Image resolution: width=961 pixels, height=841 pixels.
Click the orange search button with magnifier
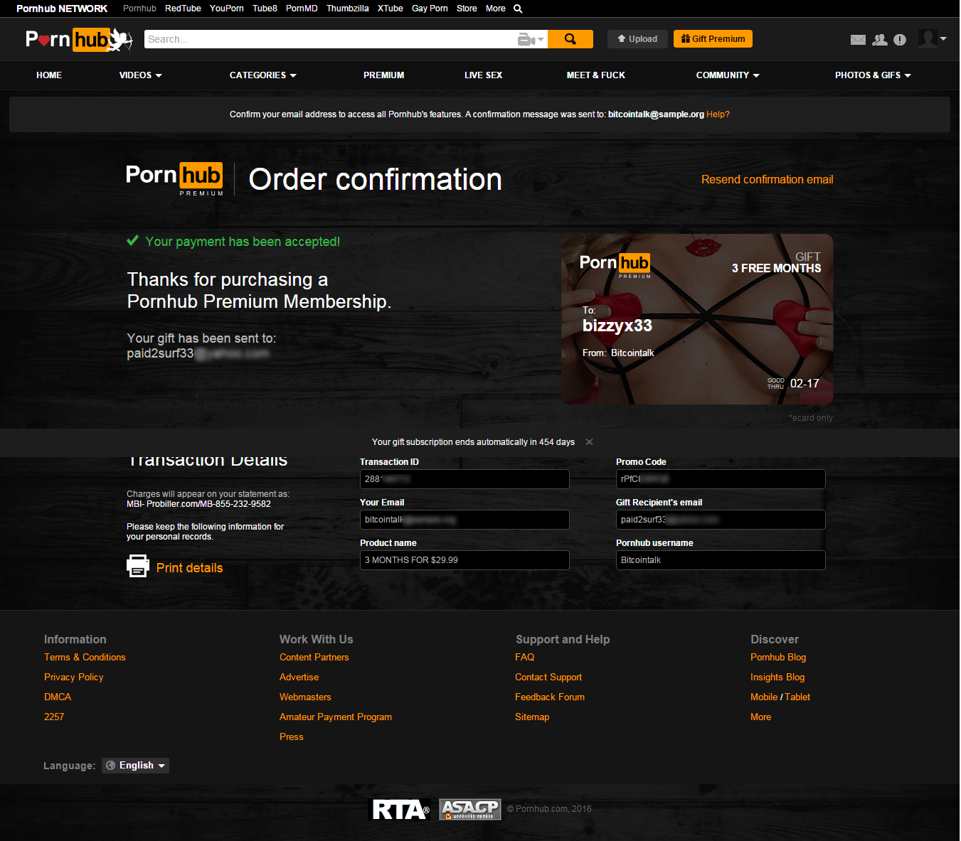(x=570, y=39)
